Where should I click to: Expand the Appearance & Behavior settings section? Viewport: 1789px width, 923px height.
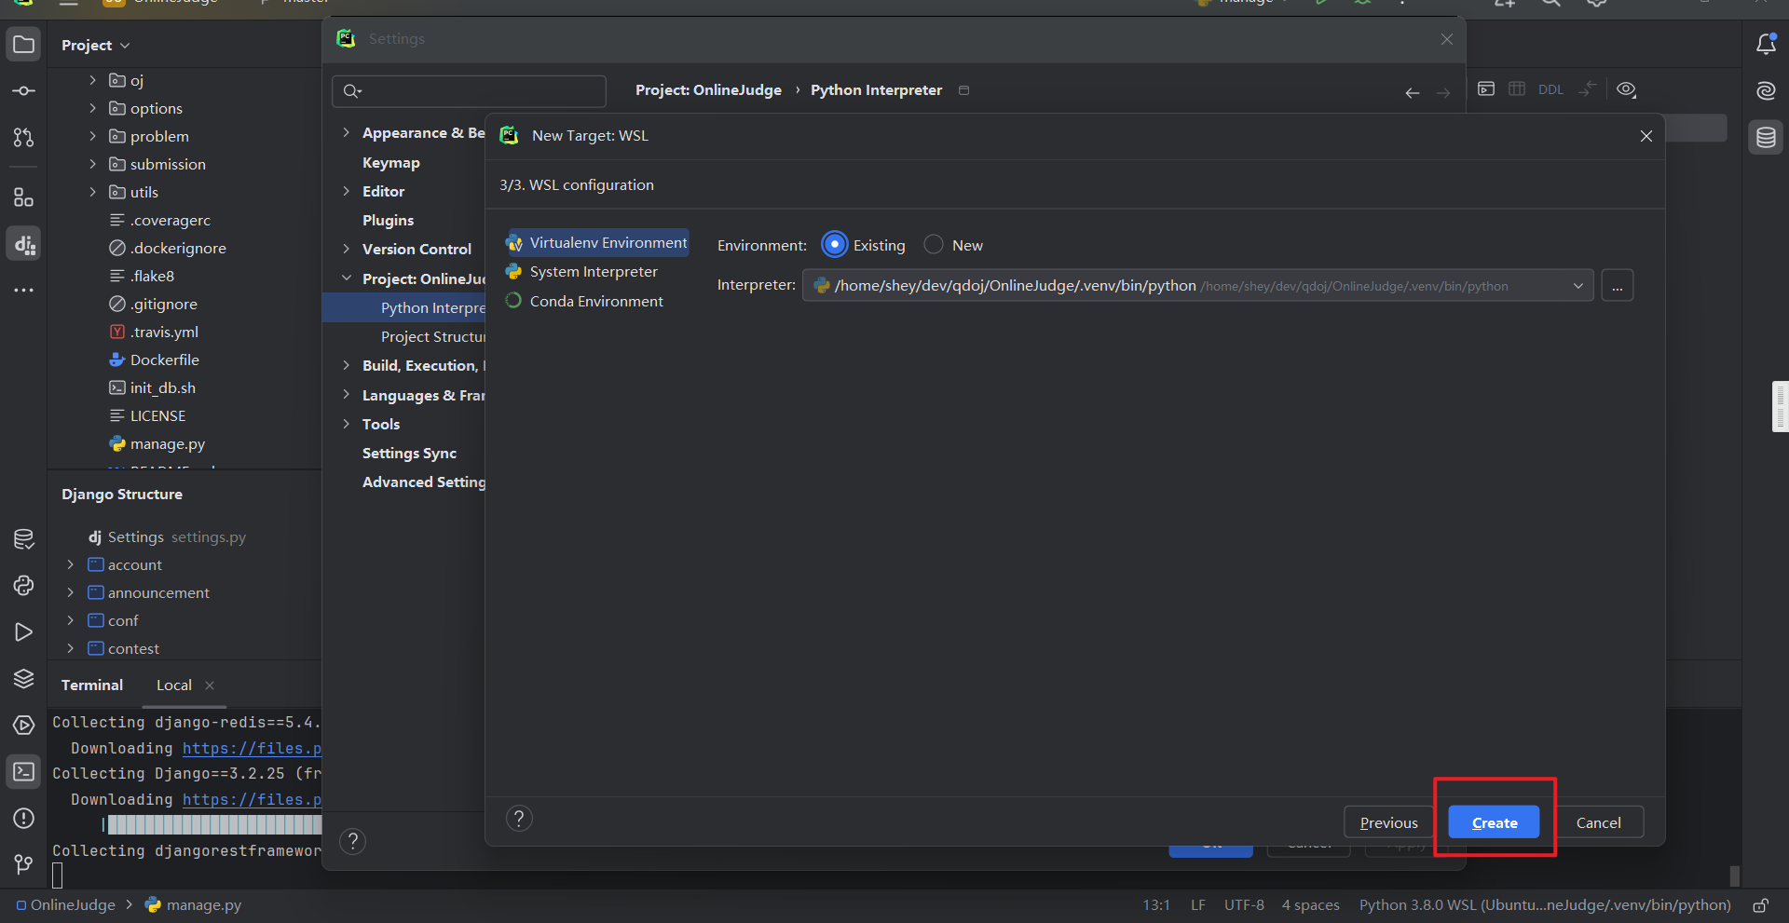[347, 133]
